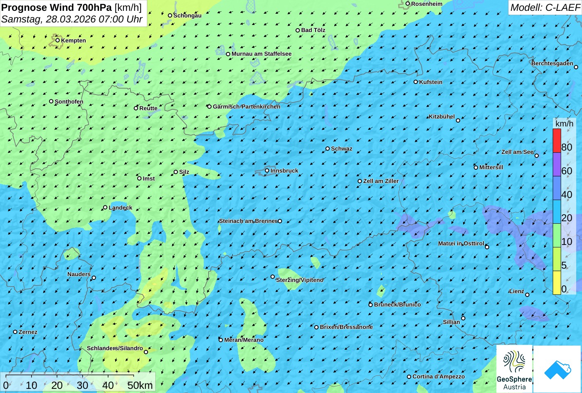Click the 'Murnau am Staffelsee' label

point(261,54)
